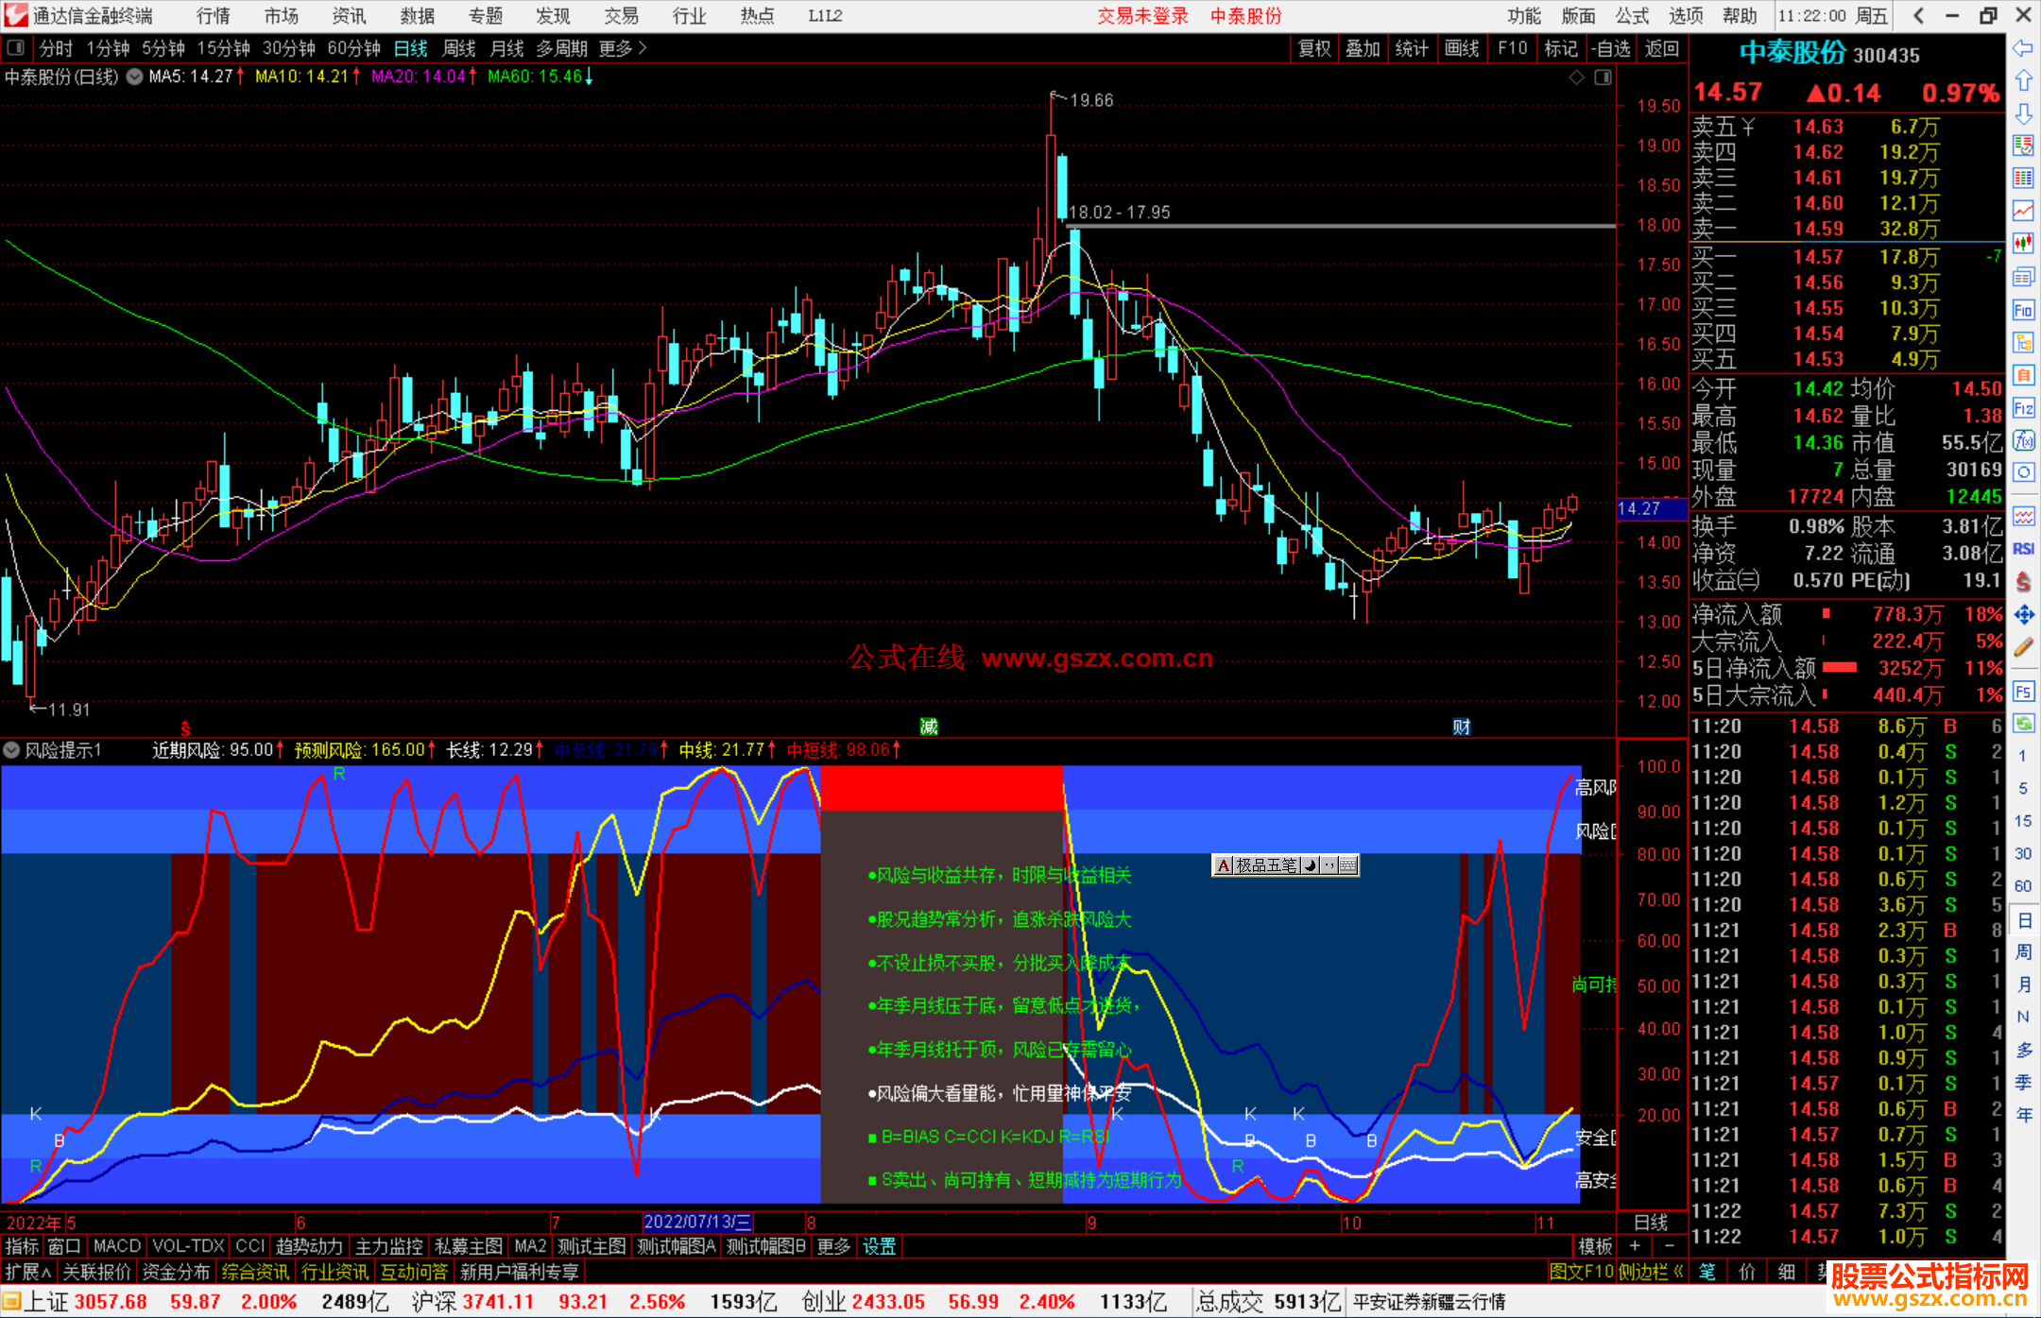Screen dimensions: 2041x1318
Task: Open the FS sidebar icon
Action: click(x=2023, y=692)
